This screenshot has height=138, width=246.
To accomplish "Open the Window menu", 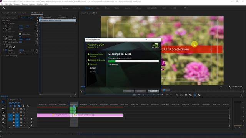I will (40, 4).
